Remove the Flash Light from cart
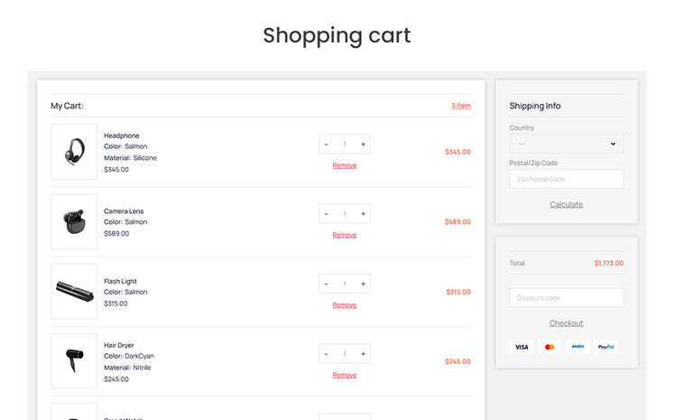675x420 pixels. pyautogui.click(x=345, y=305)
